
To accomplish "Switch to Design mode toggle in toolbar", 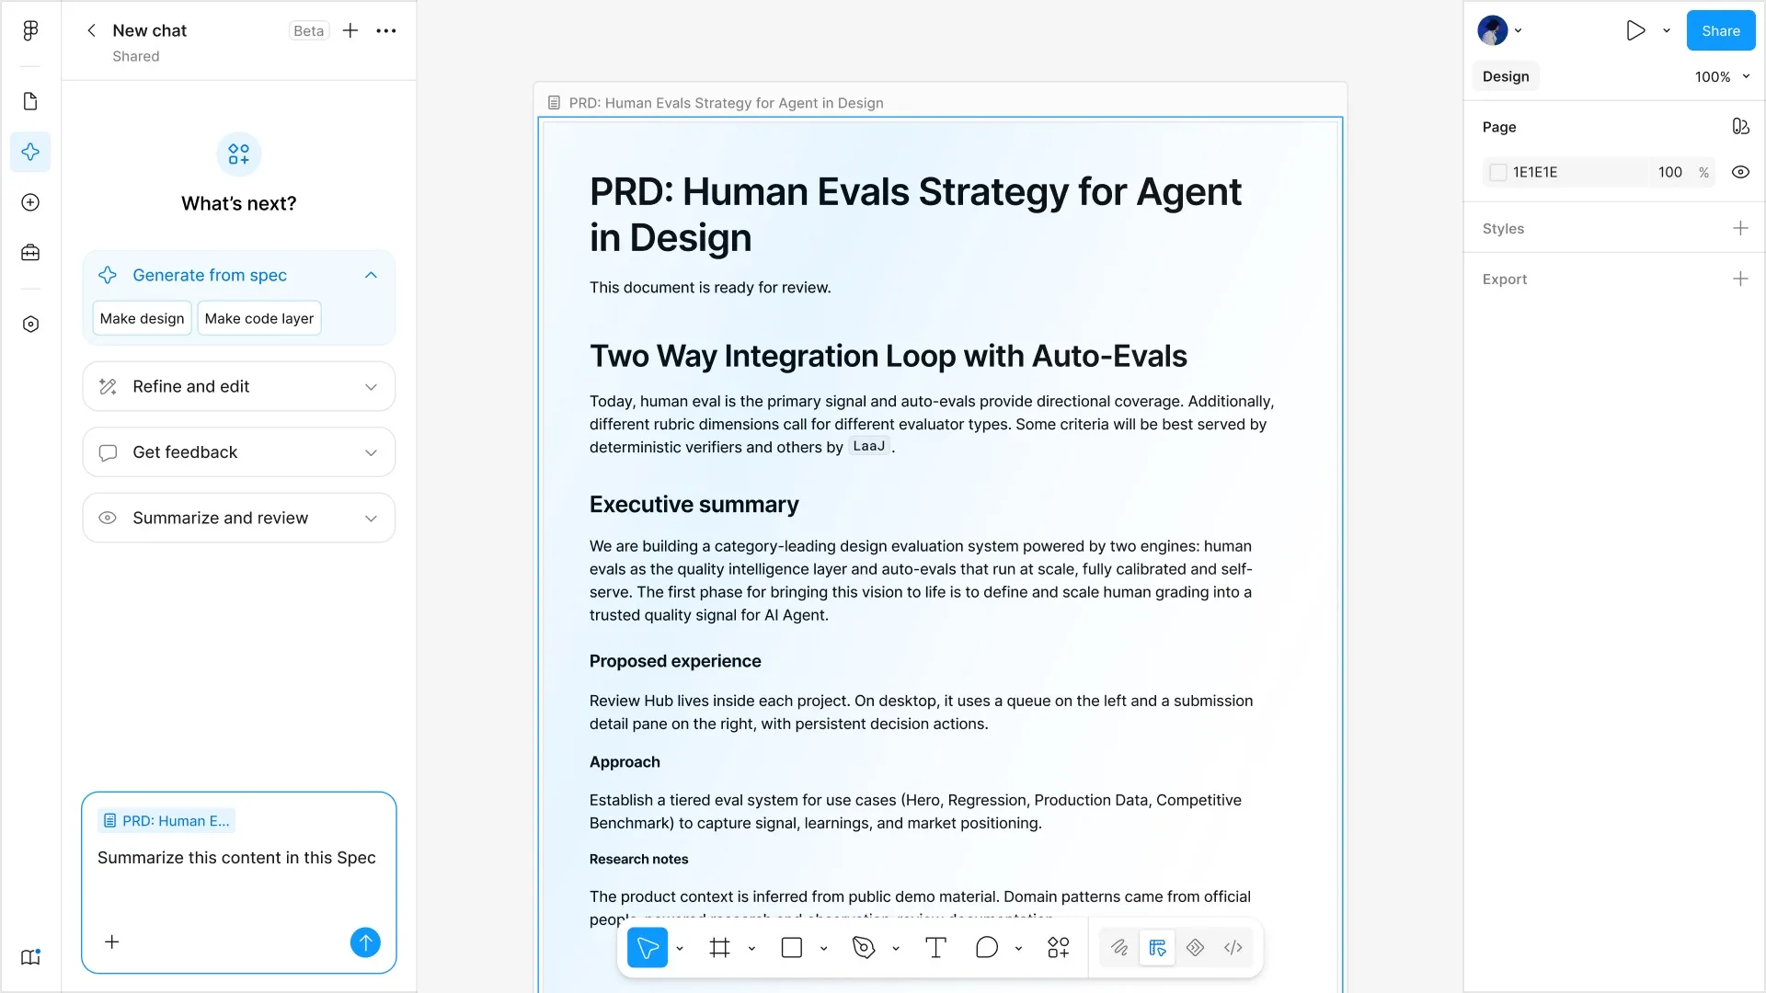I will pos(1157,948).
